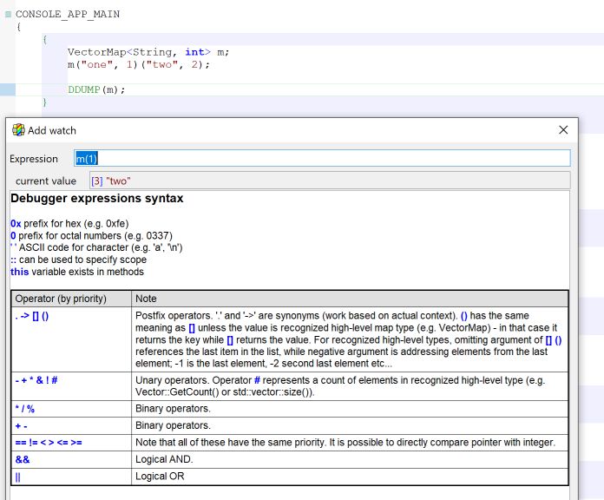Click the current value result field
This screenshot has width=604, height=500.
point(330,181)
